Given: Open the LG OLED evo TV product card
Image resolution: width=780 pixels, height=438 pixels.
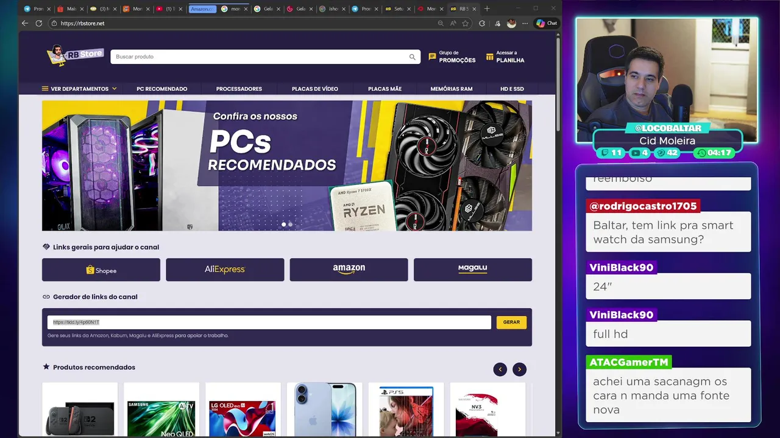Looking at the screenshot, I should pos(243,409).
